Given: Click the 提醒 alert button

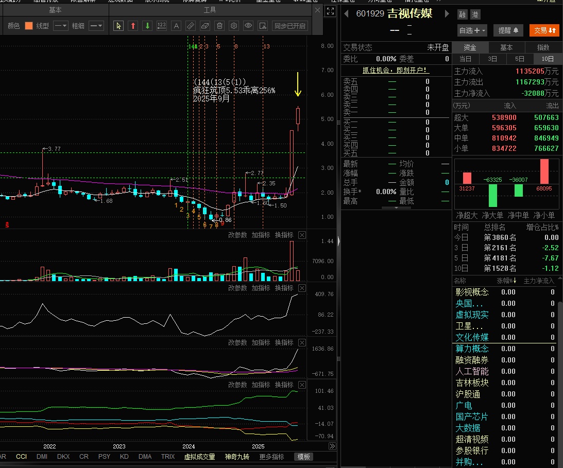Looking at the screenshot, I should (x=508, y=30).
